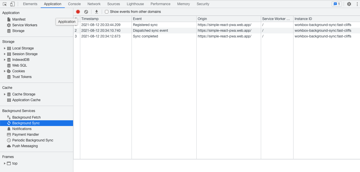Open console drawer message counter
This screenshot has height=172, width=360.
tap(336, 4)
